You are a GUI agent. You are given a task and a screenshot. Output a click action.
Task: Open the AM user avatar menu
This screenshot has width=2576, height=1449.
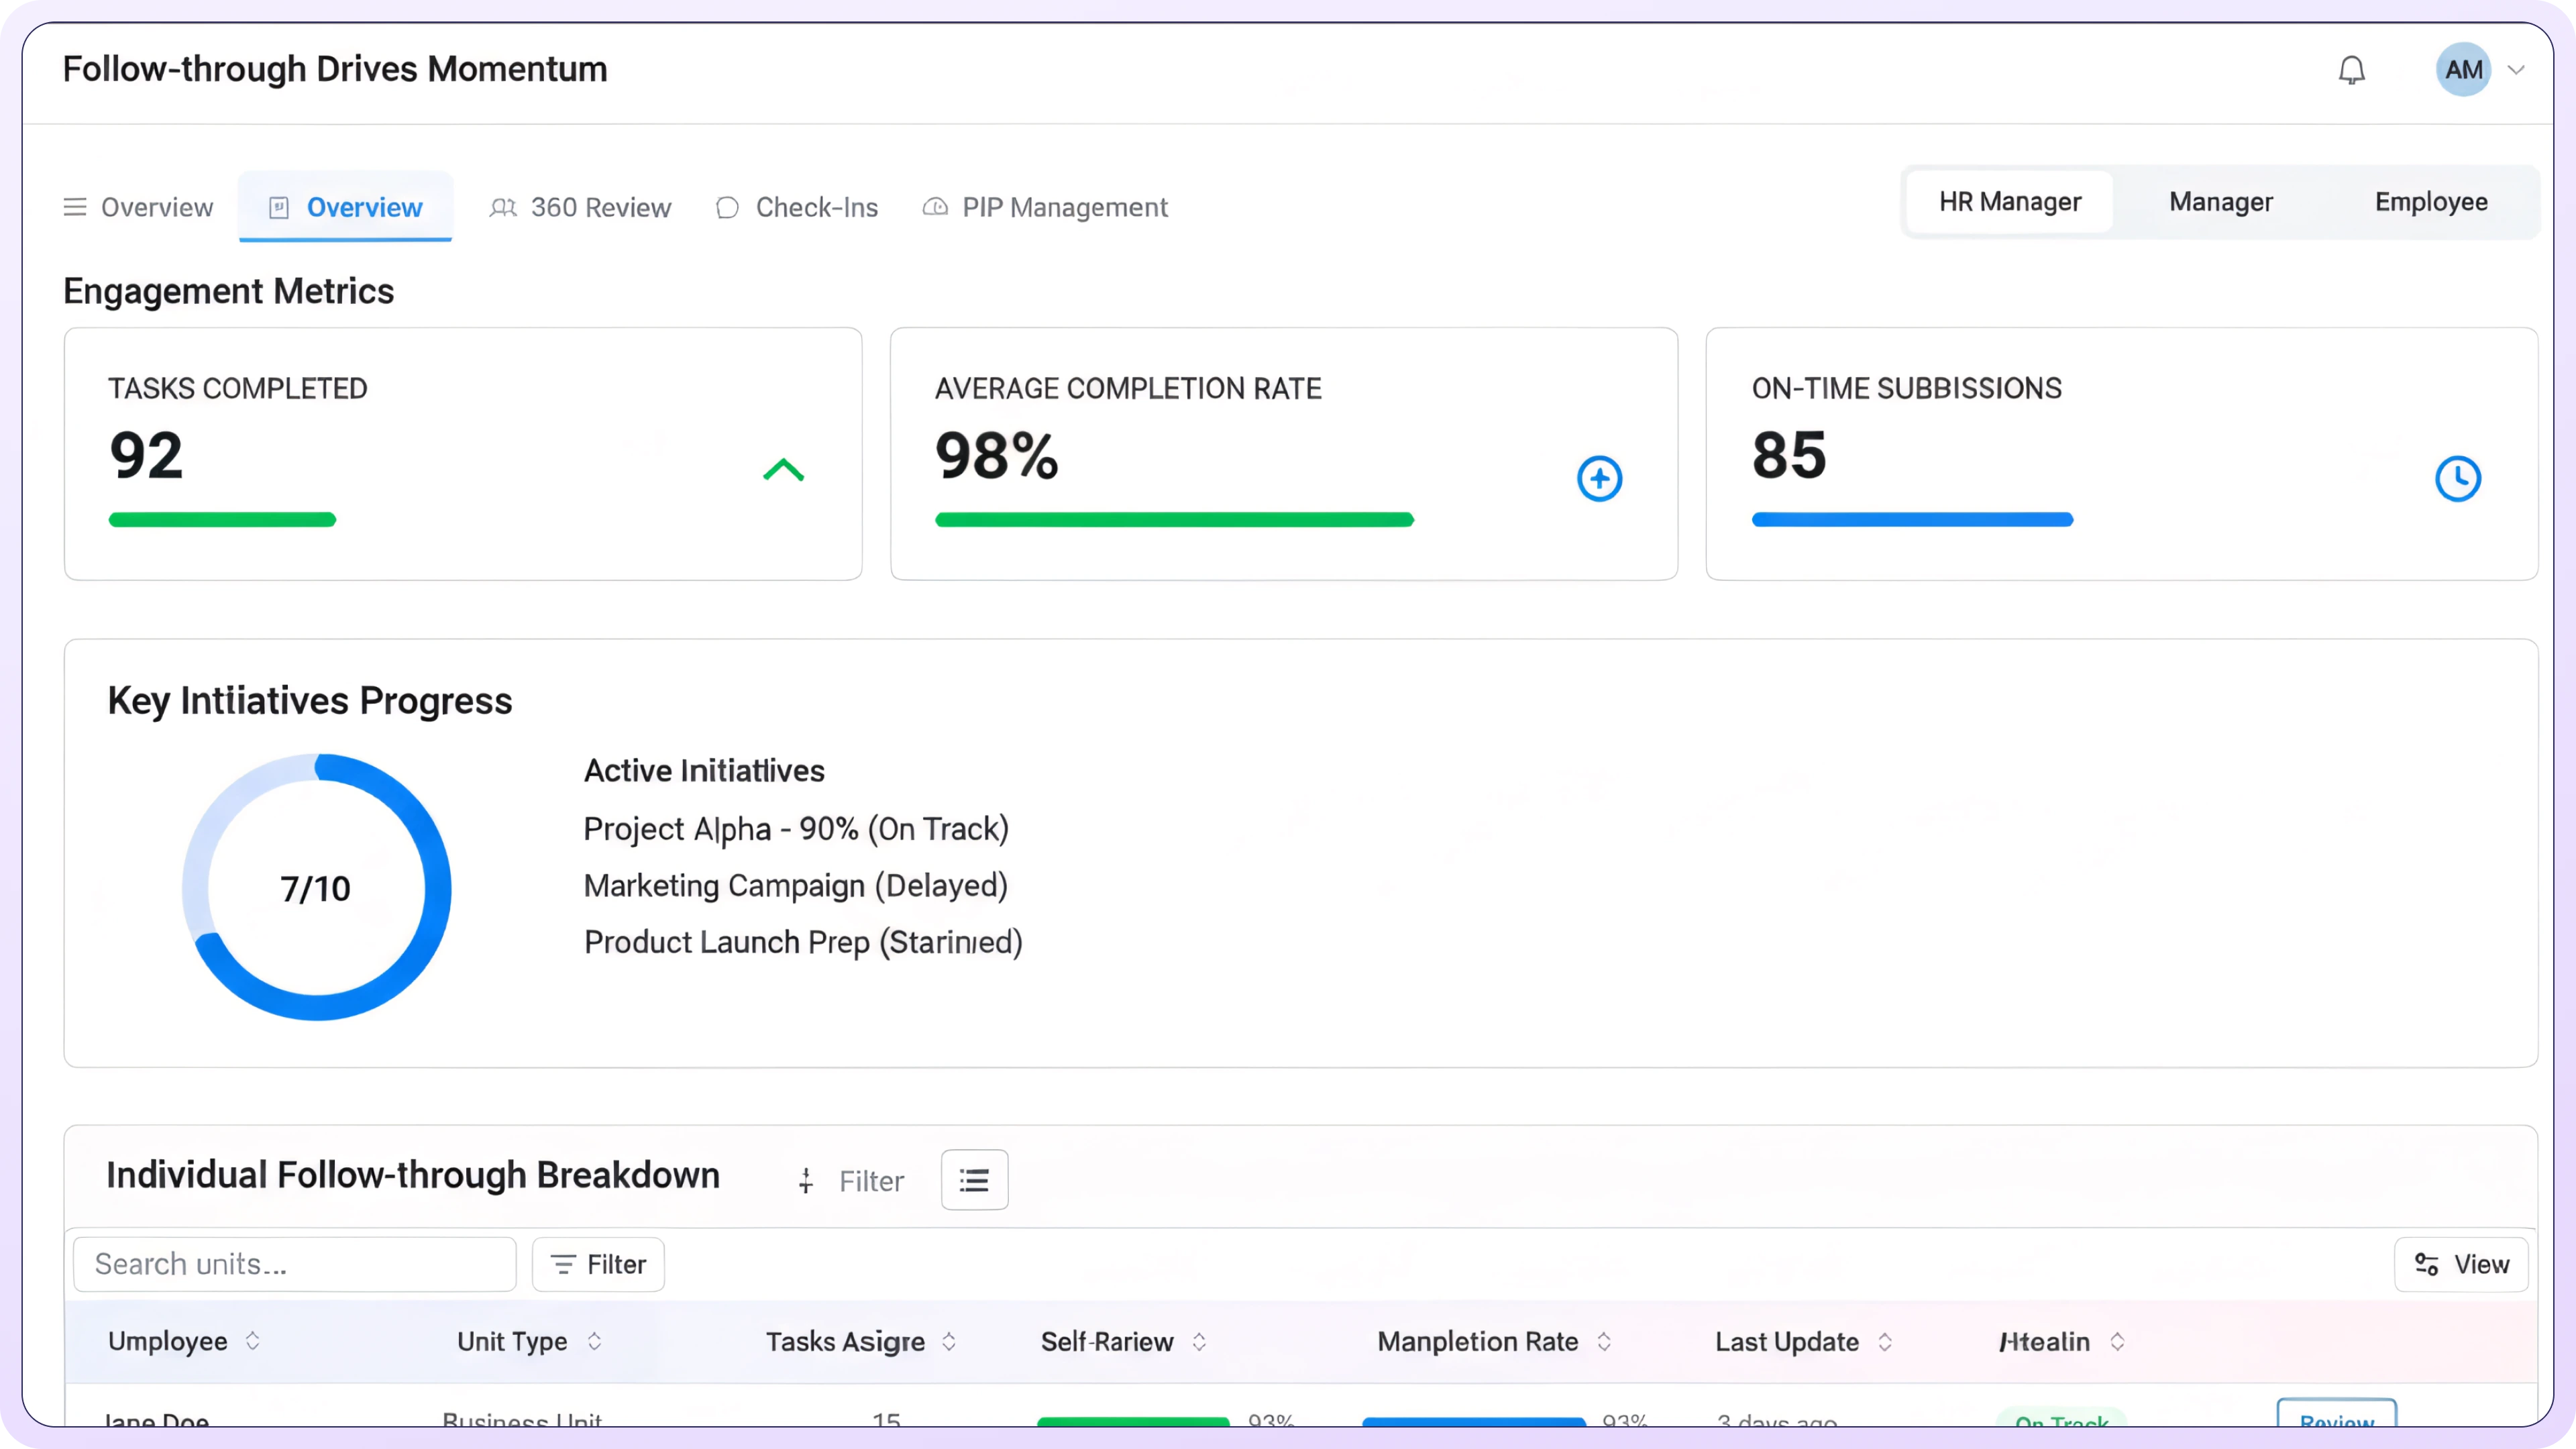point(2462,70)
